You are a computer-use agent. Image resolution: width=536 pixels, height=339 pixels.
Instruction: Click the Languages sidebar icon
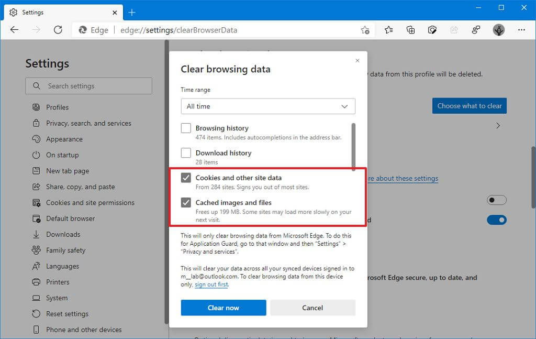pyautogui.click(x=36, y=266)
